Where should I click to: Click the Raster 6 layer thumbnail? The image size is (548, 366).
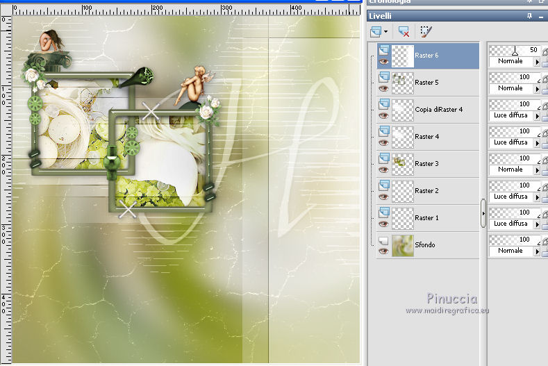403,56
